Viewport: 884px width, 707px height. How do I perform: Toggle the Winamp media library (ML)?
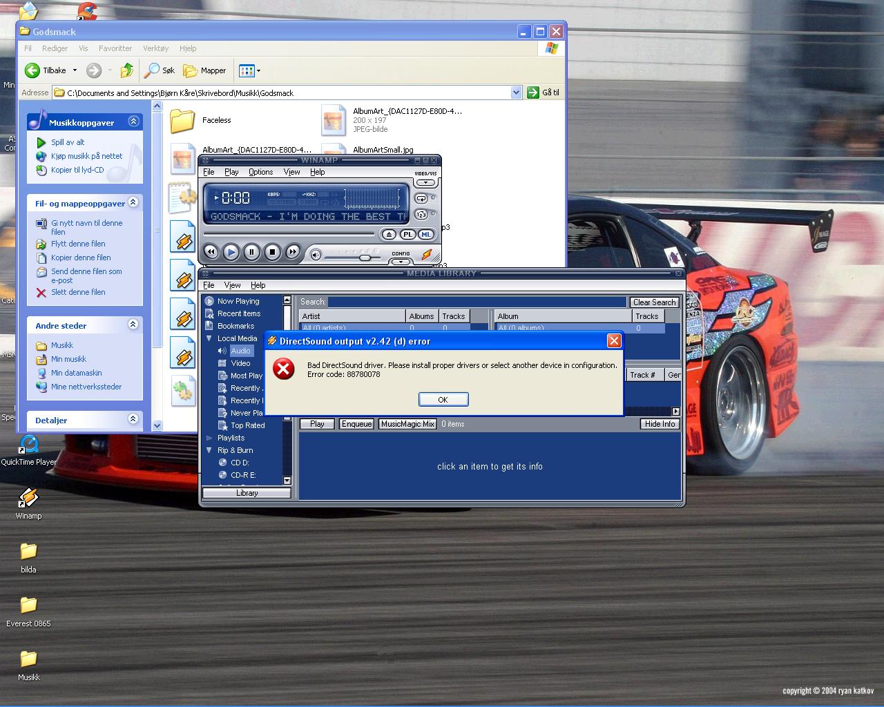(x=425, y=235)
